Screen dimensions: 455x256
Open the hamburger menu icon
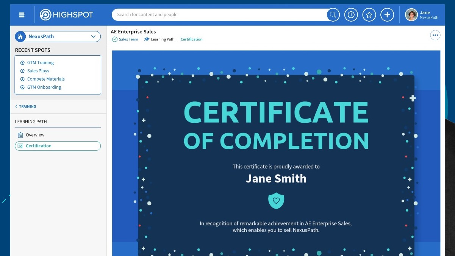[x=22, y=14]
